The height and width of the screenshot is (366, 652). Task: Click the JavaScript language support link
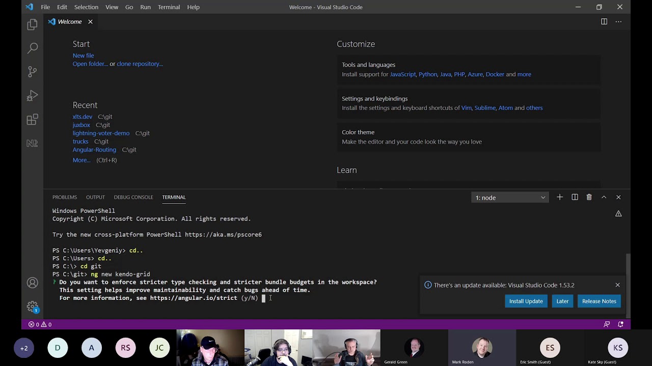(403, 74)
